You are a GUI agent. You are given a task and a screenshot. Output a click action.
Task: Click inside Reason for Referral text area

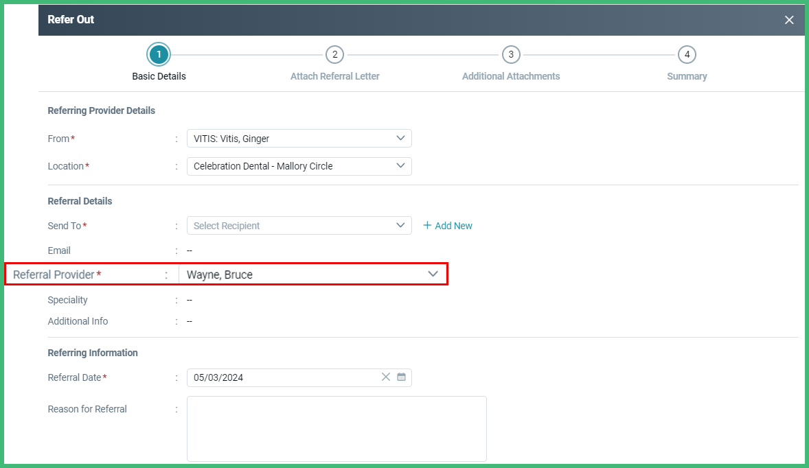pyautogui.click(x=337, y=428)
